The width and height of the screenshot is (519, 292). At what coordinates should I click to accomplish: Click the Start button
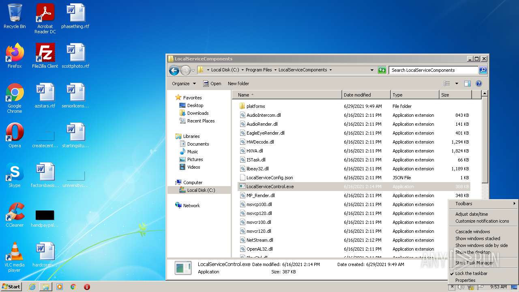(x=11, y=286)
